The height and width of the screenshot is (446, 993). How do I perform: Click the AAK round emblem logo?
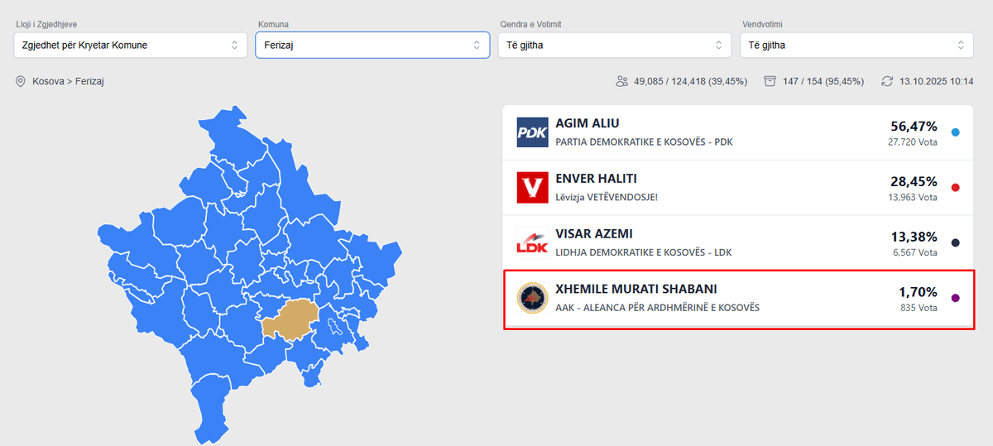coord(532,298)
